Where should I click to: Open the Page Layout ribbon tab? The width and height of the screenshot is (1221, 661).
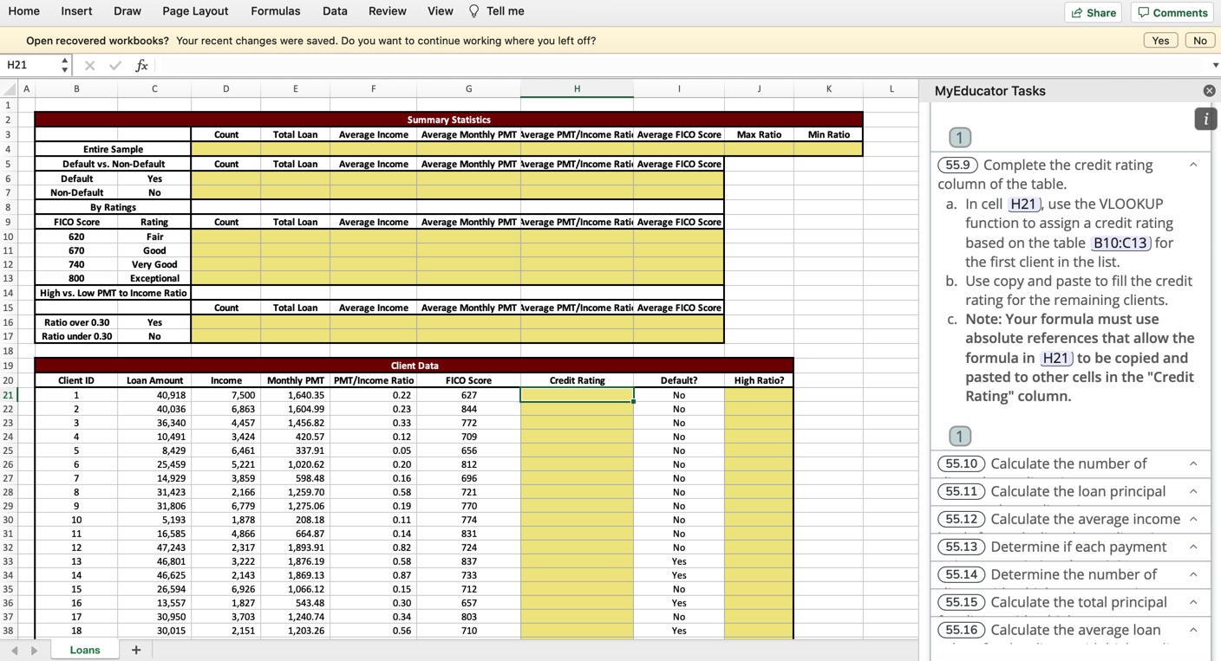point(195,11)
